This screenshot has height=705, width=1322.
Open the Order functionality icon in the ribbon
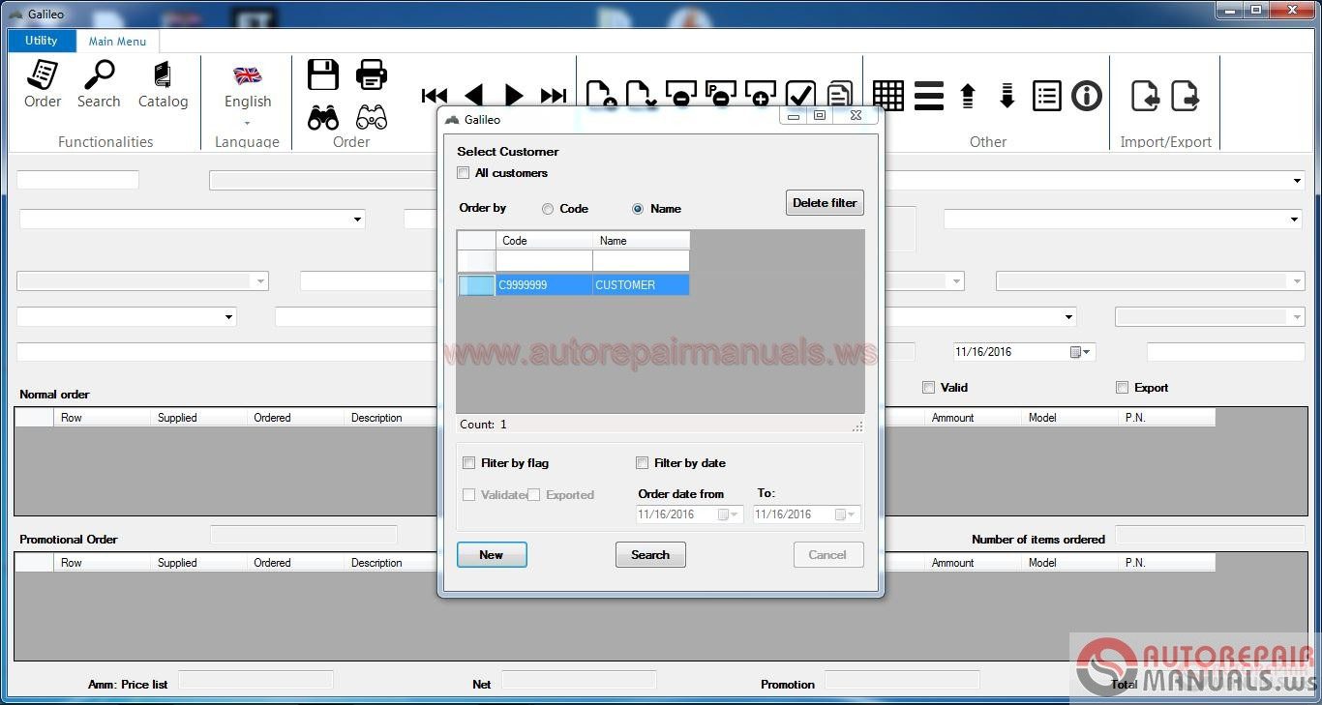pos(43,84)
